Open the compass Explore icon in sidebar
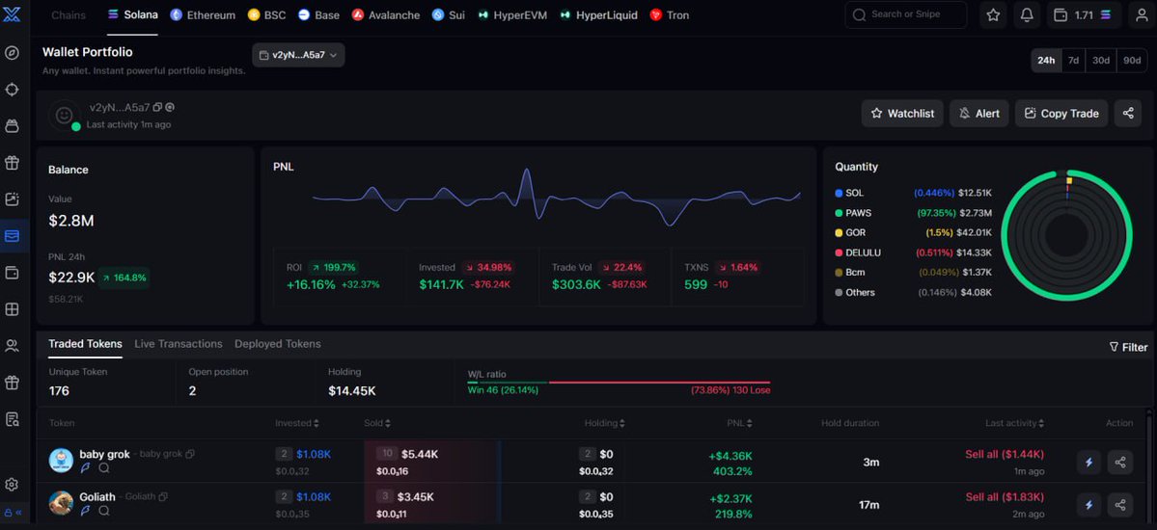Screen dimensions: 1157x530 (12, 52)
